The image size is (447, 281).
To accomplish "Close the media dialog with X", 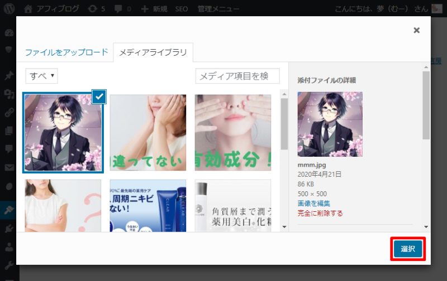I will point(416,31).
